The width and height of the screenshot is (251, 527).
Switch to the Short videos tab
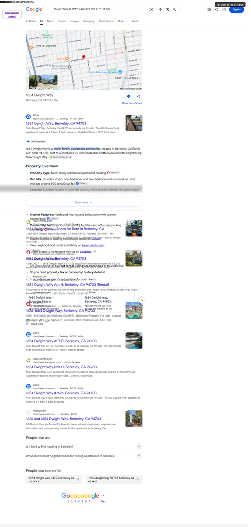point(106,21)
